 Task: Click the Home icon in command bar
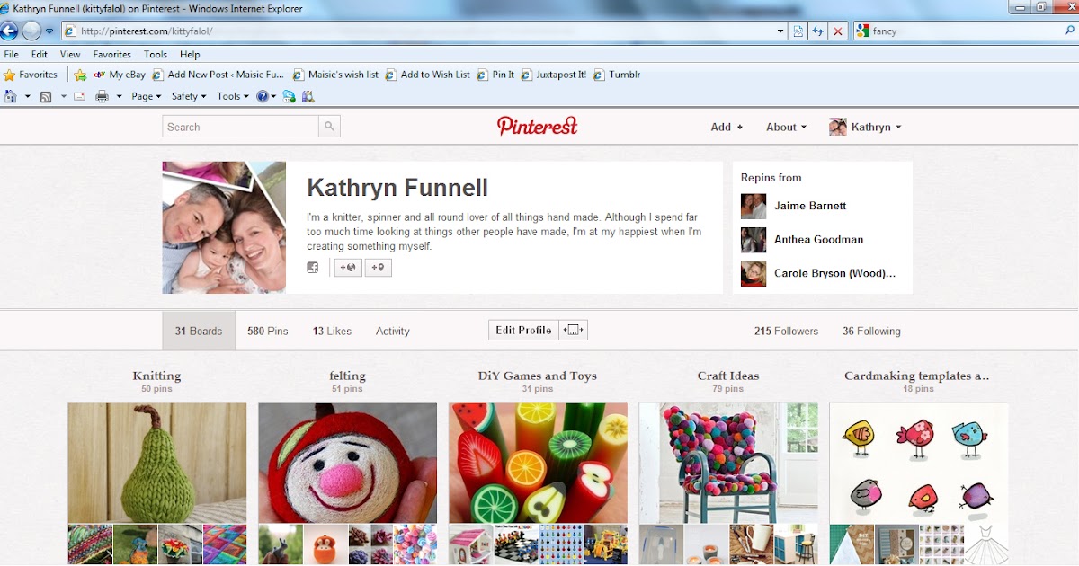[8, 96]
